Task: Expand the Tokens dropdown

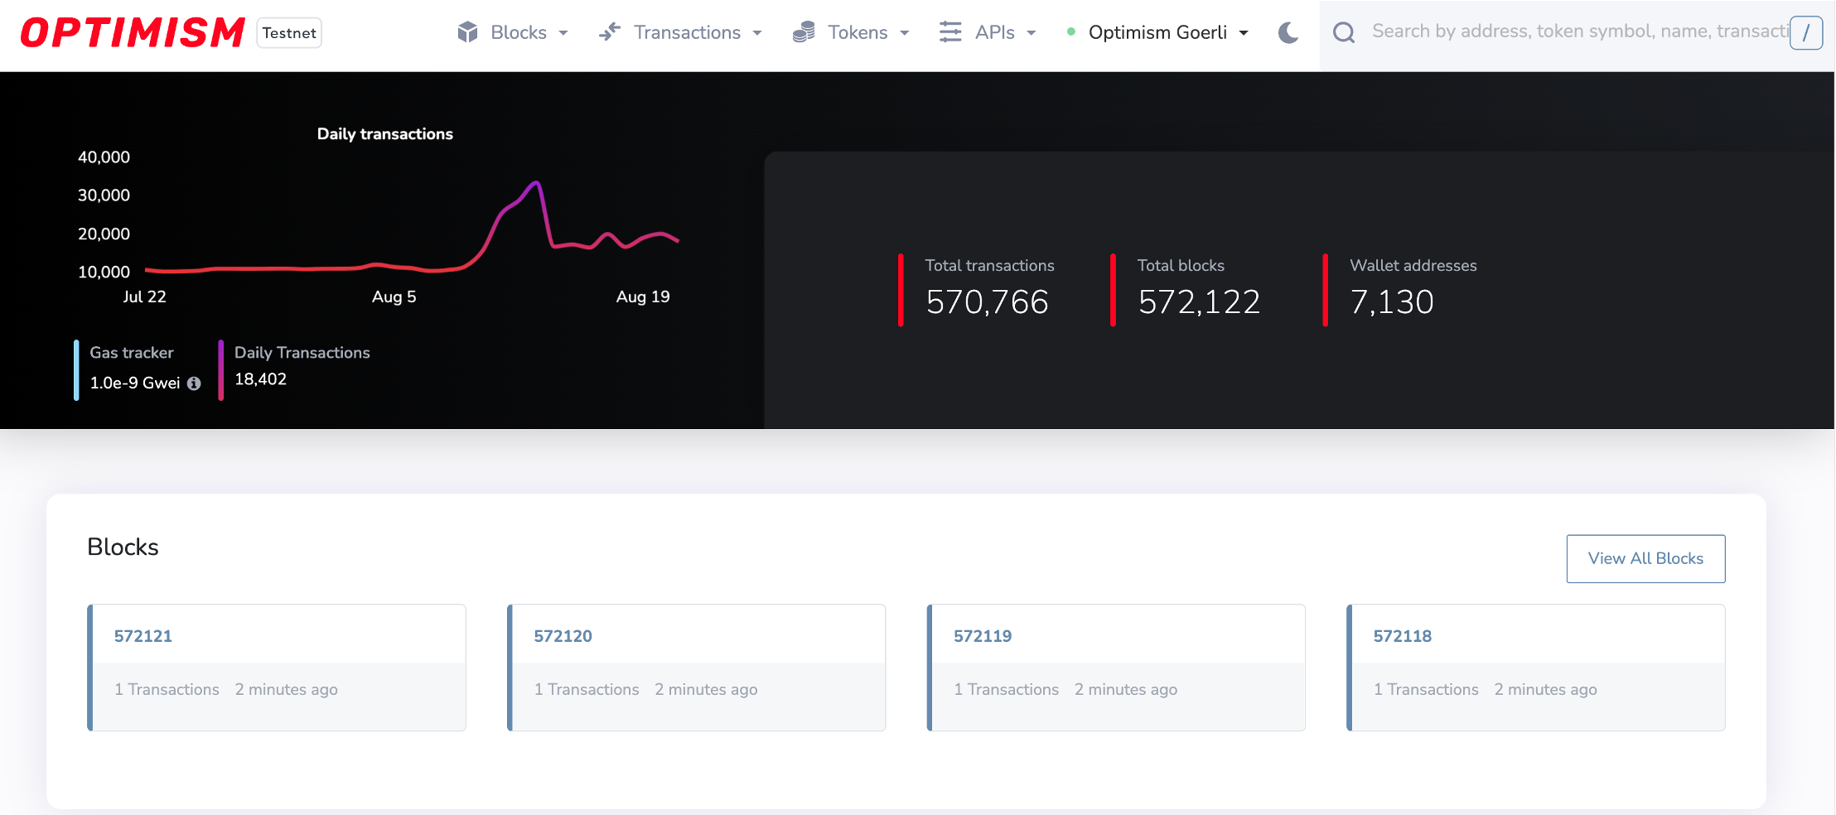Action: pyautogui.click(x=904, y=33)
